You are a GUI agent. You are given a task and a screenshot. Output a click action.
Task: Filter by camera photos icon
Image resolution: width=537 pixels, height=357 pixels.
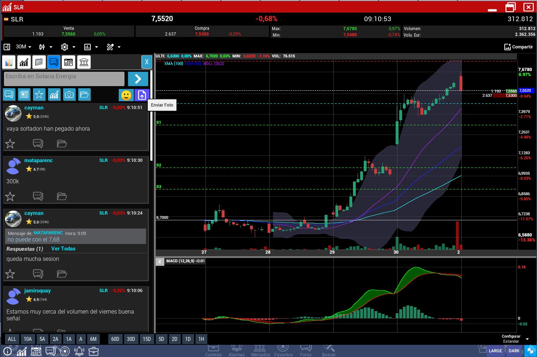(x=69, y=95)
